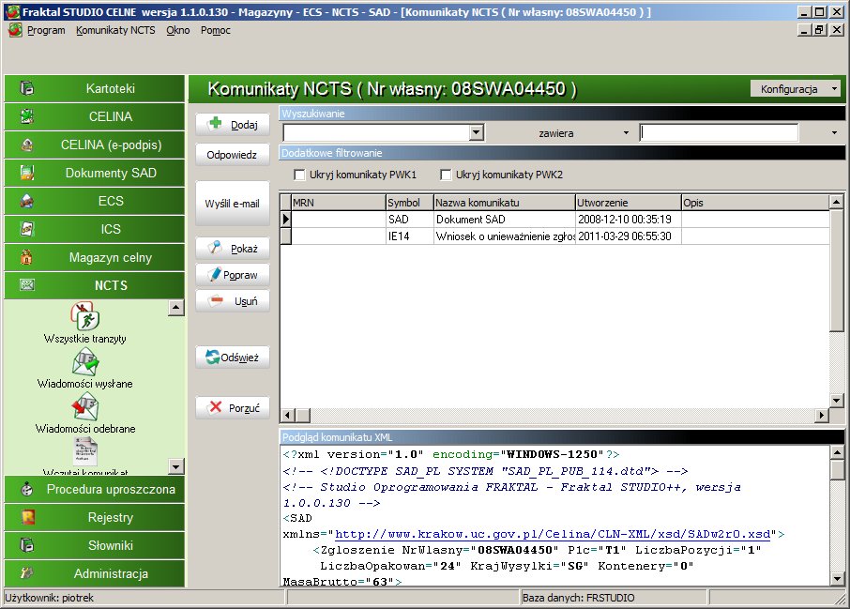The height and width of the screenshot is (609, 850).
Task: Click the Odśwież refresh button
Action: 233,358
